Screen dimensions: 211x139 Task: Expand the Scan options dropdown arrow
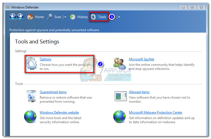point(65,17)
